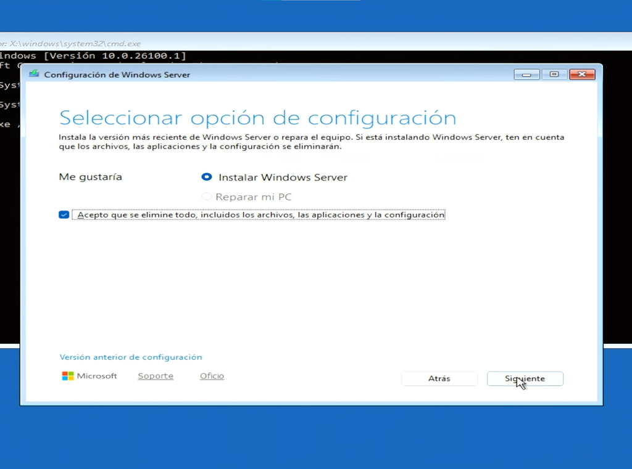
Task: Select the Reparar mi PC radio option
Action: (206, 197)
